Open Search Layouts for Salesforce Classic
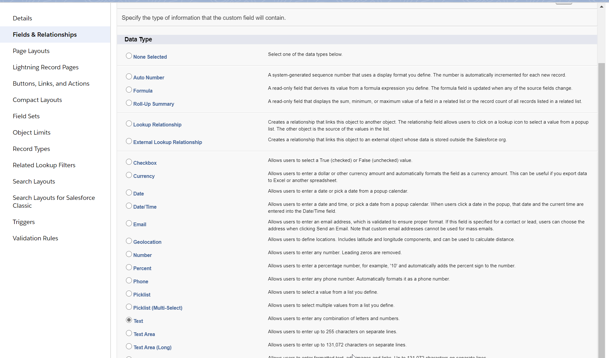 (54, 201)
